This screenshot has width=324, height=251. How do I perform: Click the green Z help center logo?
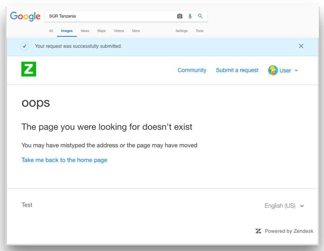pos(29,69)
